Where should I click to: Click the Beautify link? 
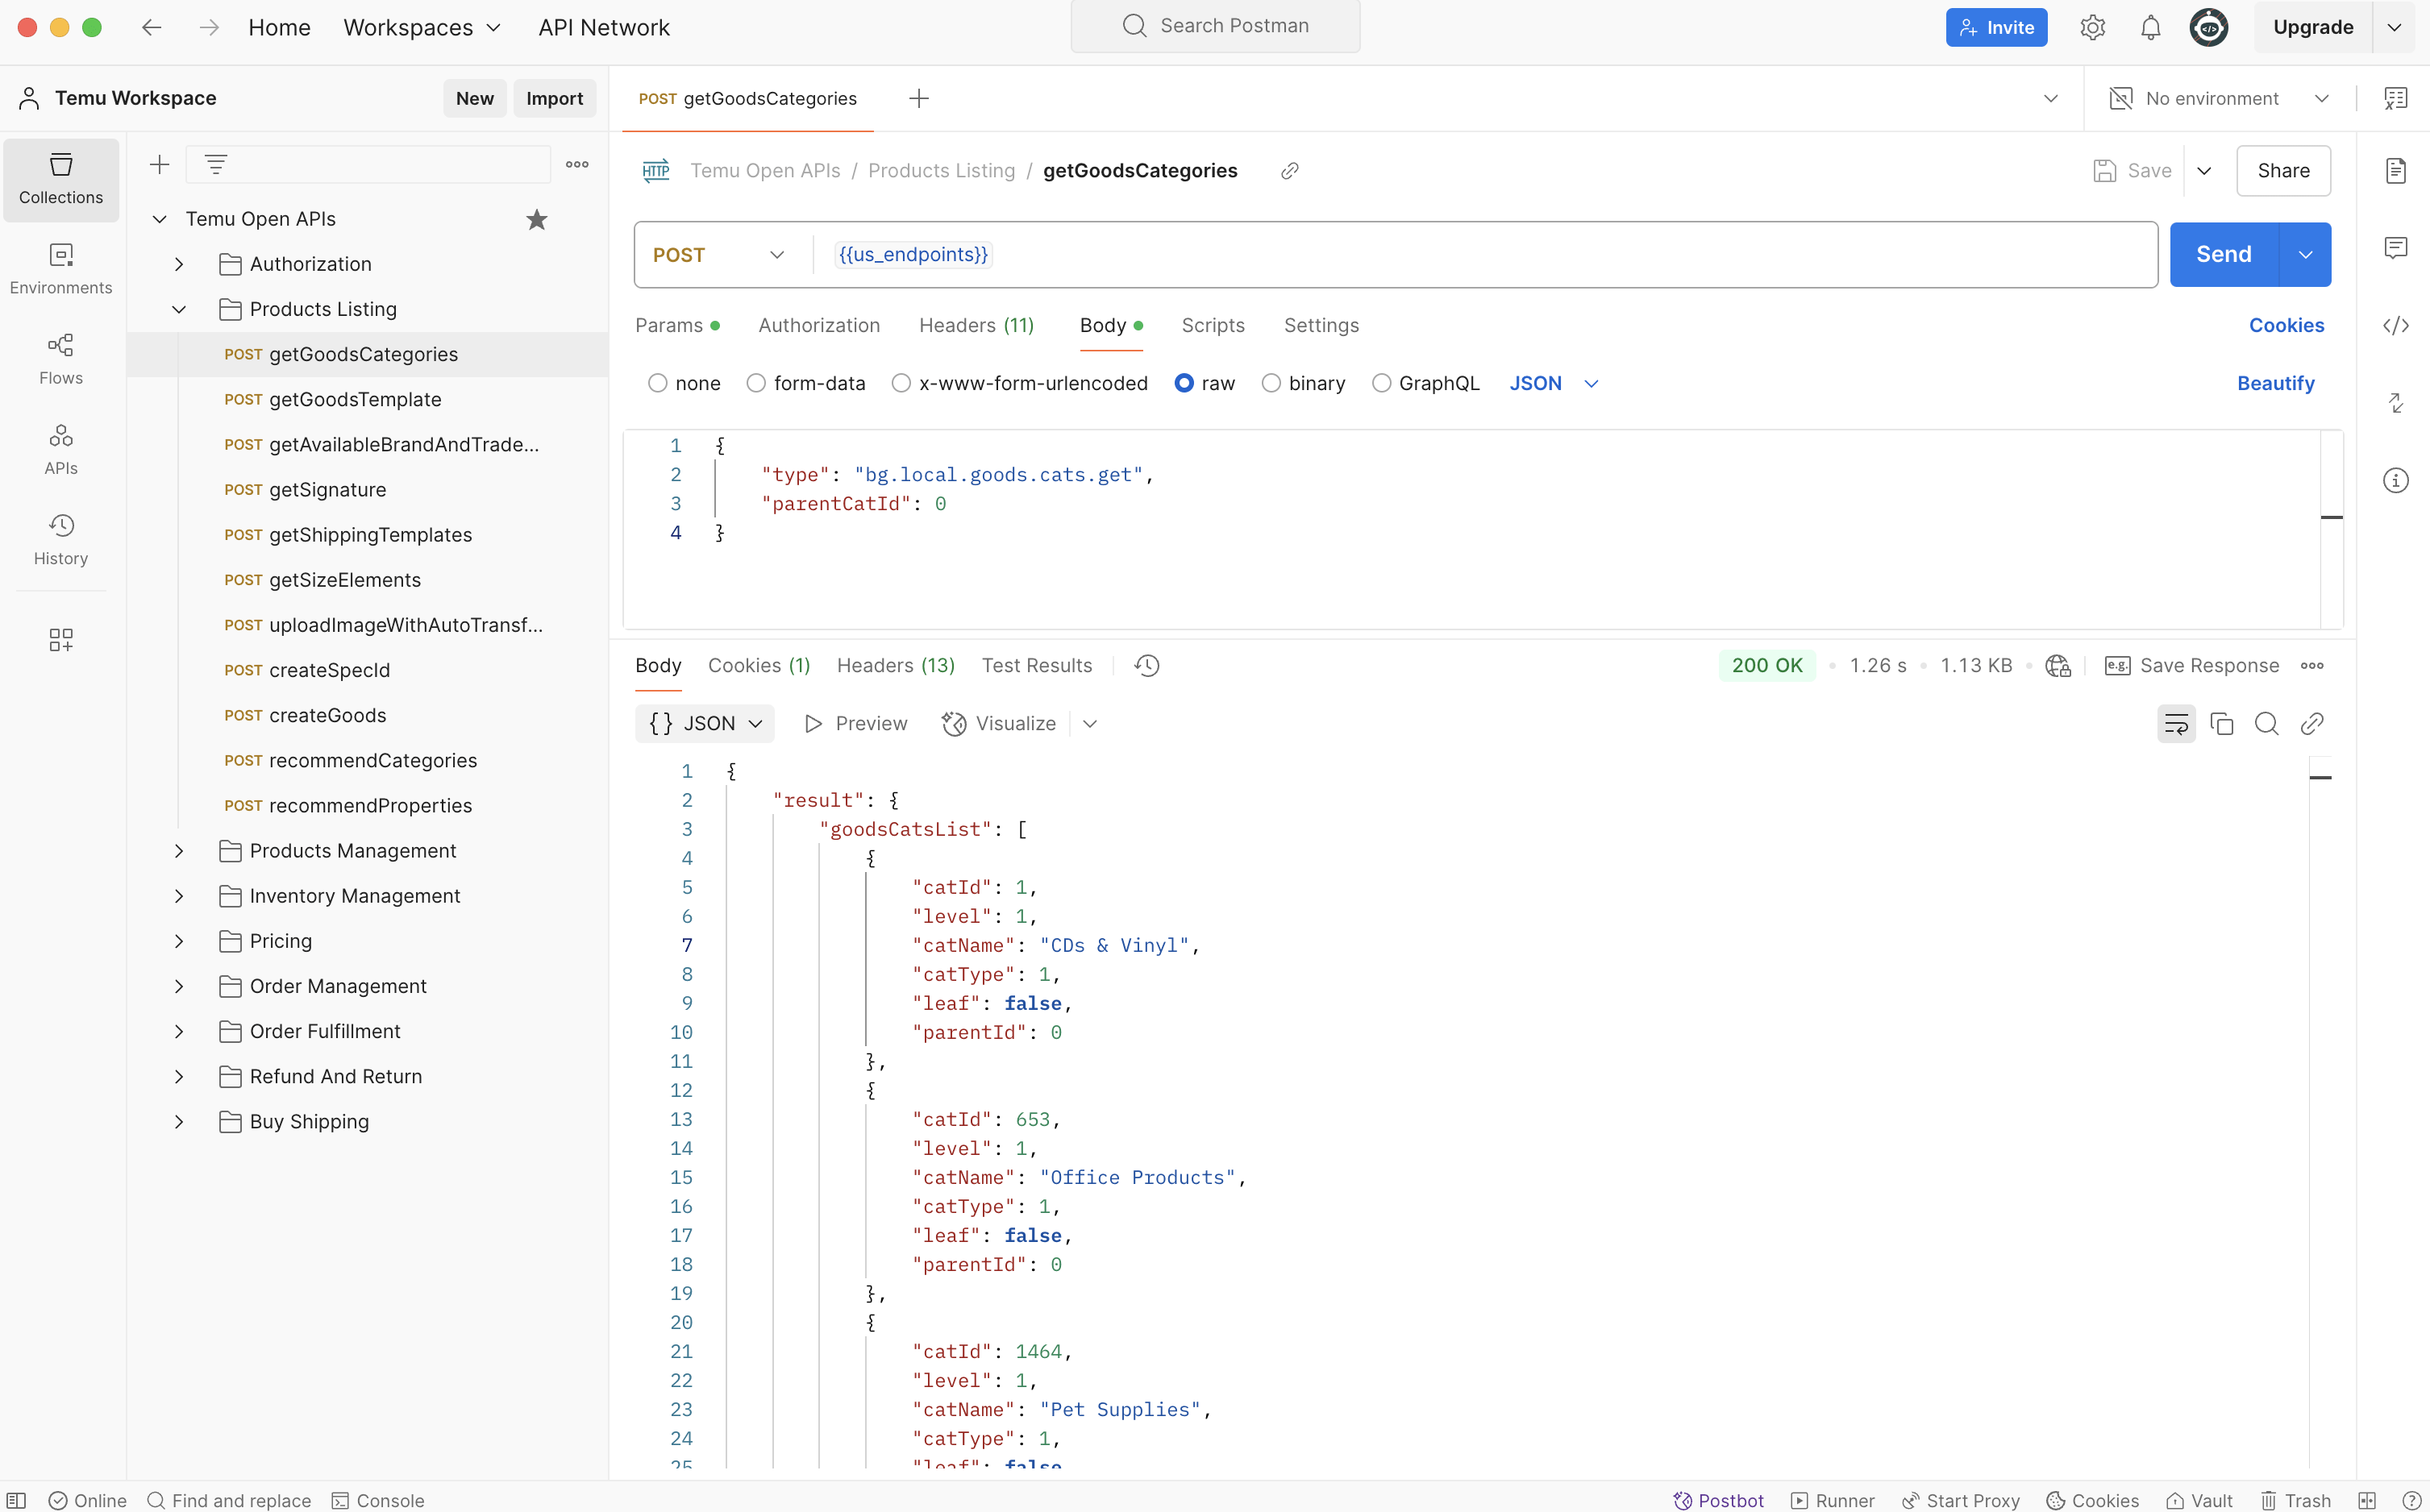pos(2276,383)
